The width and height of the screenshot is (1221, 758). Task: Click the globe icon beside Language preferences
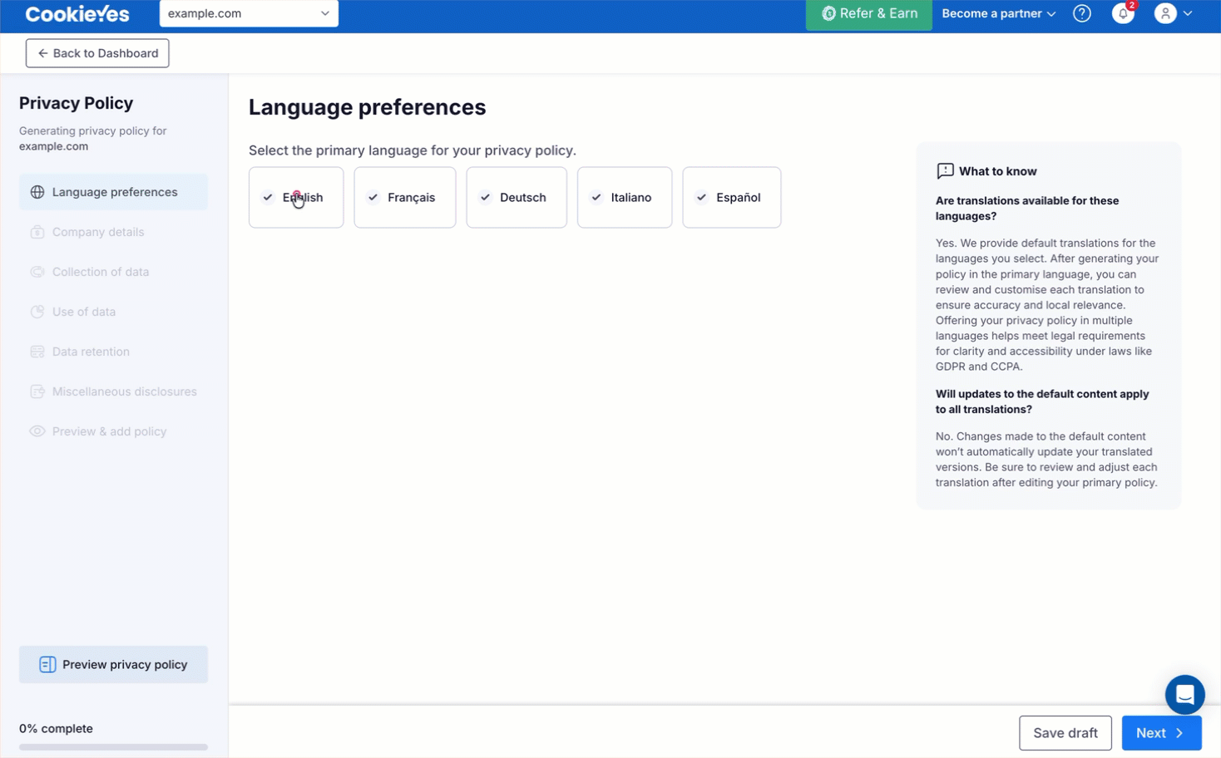(37, 192)
